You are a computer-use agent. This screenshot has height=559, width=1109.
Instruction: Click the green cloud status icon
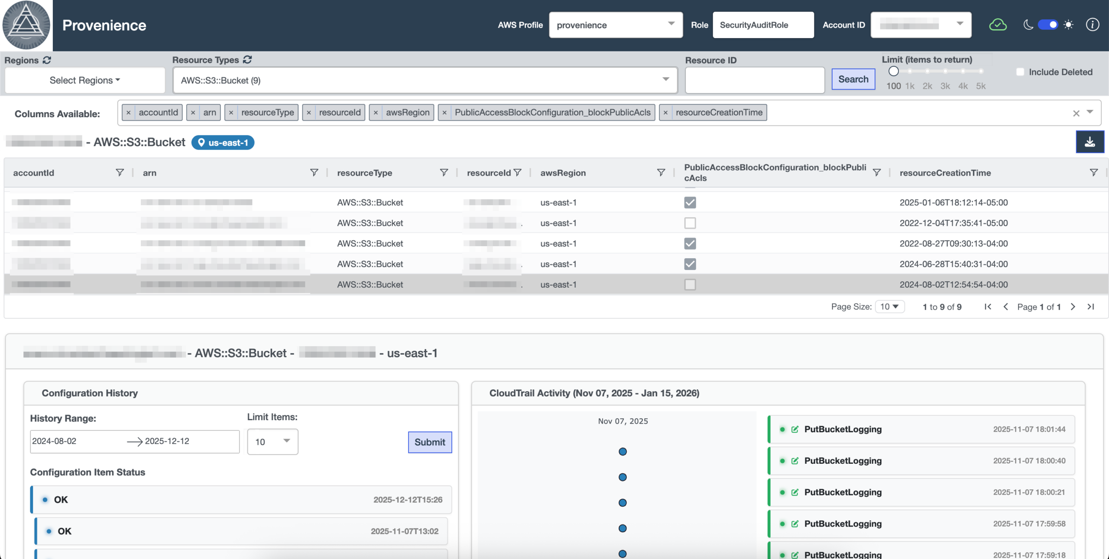click(x=998, y=25)
